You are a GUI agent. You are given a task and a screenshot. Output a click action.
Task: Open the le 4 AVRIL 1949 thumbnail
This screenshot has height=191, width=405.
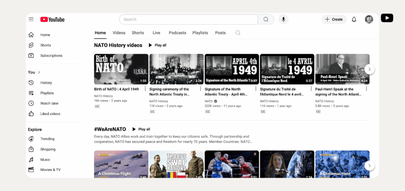[x=287, y=69]
